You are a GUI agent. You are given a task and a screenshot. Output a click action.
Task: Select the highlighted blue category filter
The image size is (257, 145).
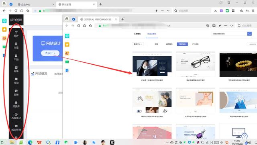point(182,44)
